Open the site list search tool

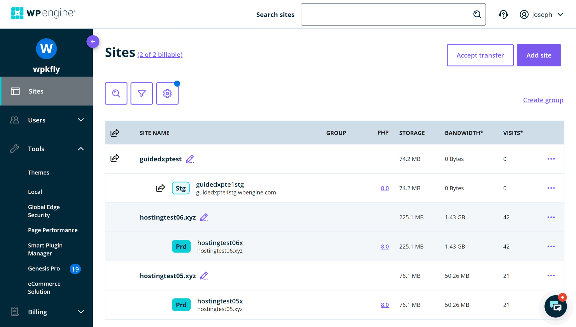point(116,93)
